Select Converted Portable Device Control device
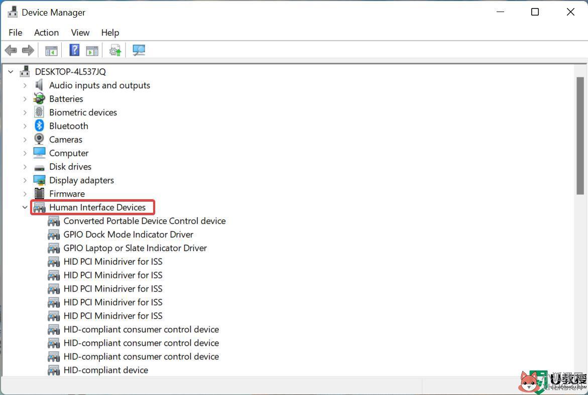588x395 pixels. (145, 221)
